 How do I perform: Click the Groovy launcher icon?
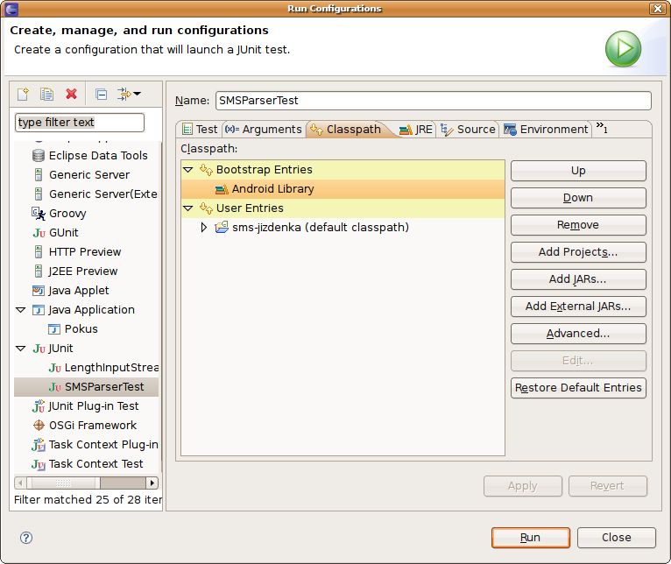(39, 213)
